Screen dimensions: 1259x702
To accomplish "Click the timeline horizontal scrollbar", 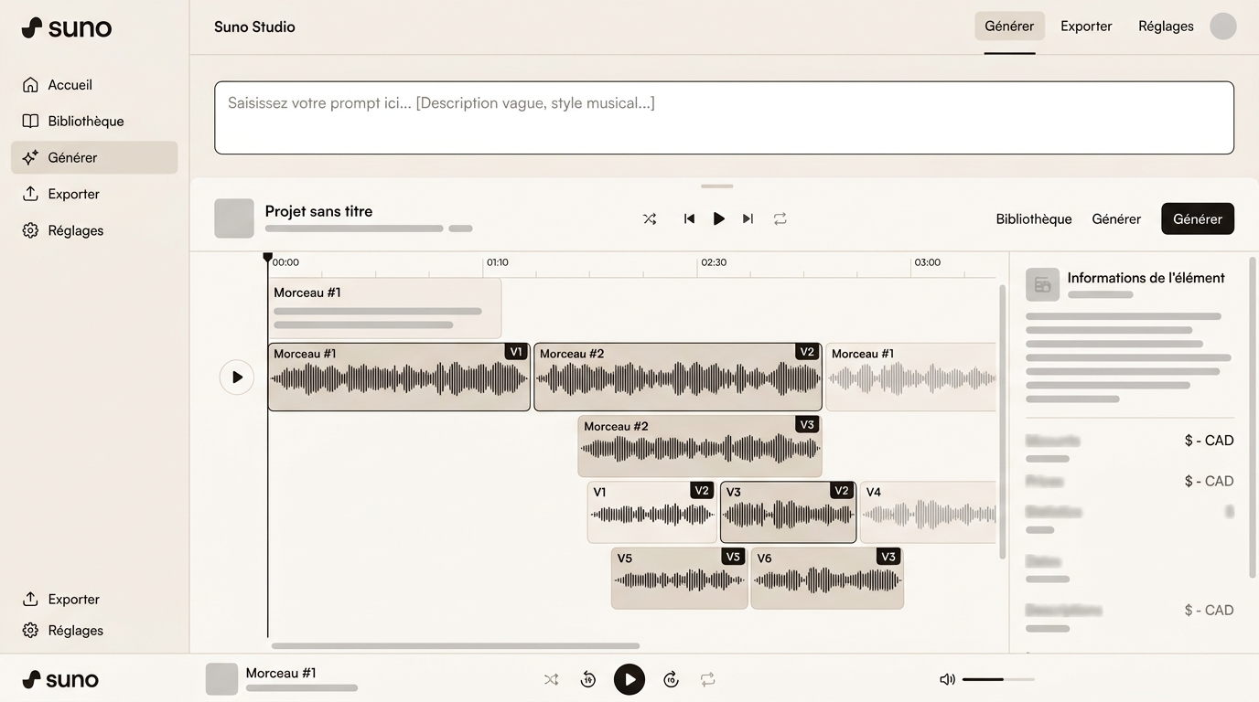I will point(456,645).
